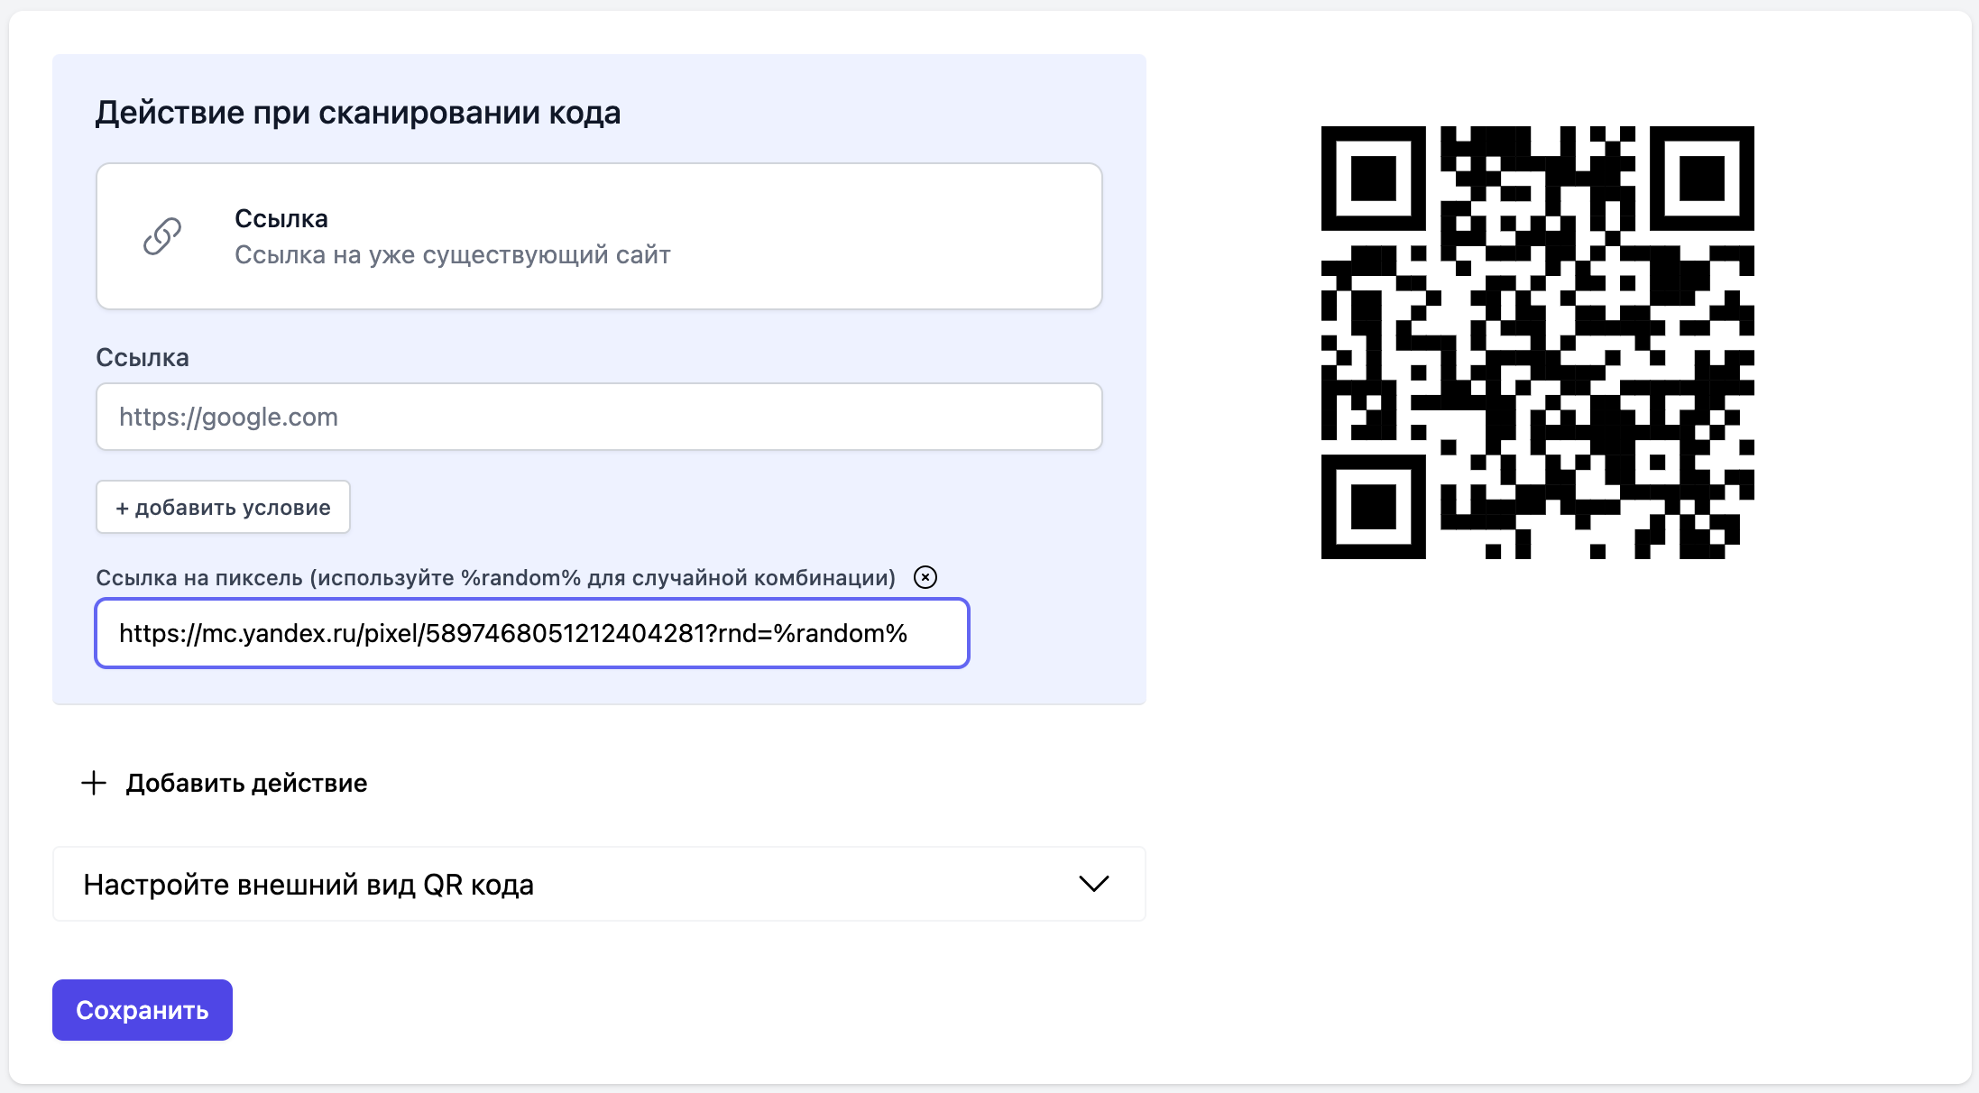The image size is (1979, 1093).
Task: Click the heading Действие при сканировании кода
Action: click(x=359, y=112)
